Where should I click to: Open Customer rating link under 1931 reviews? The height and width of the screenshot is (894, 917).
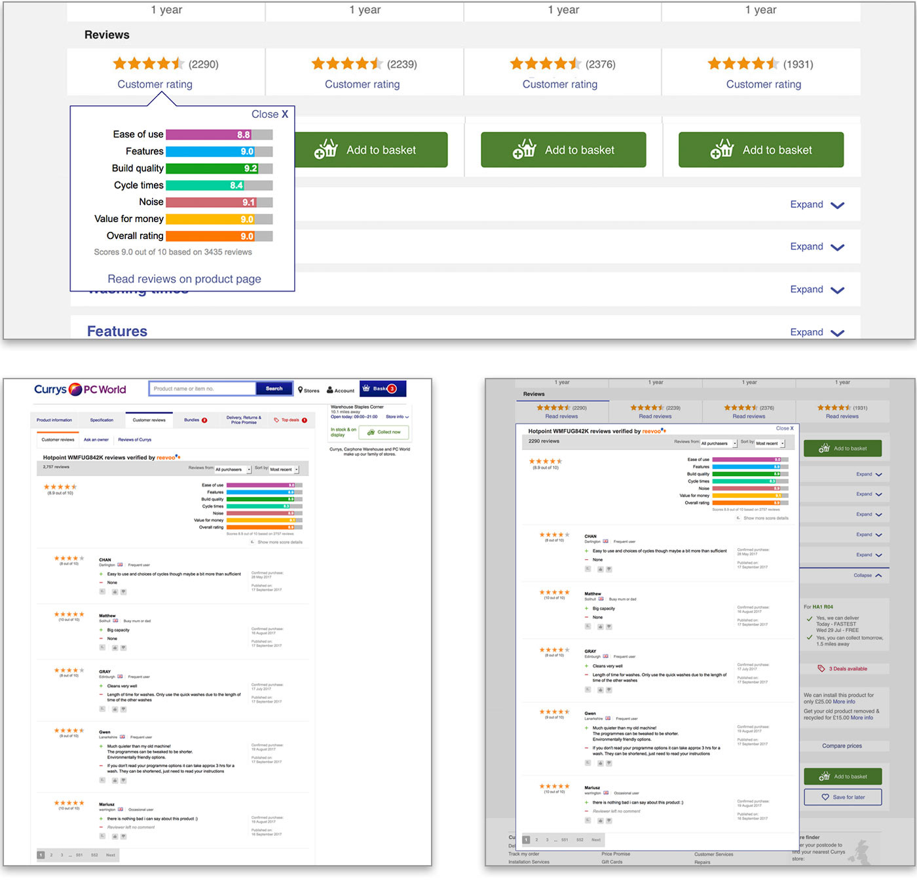click(x=764, y=84)
